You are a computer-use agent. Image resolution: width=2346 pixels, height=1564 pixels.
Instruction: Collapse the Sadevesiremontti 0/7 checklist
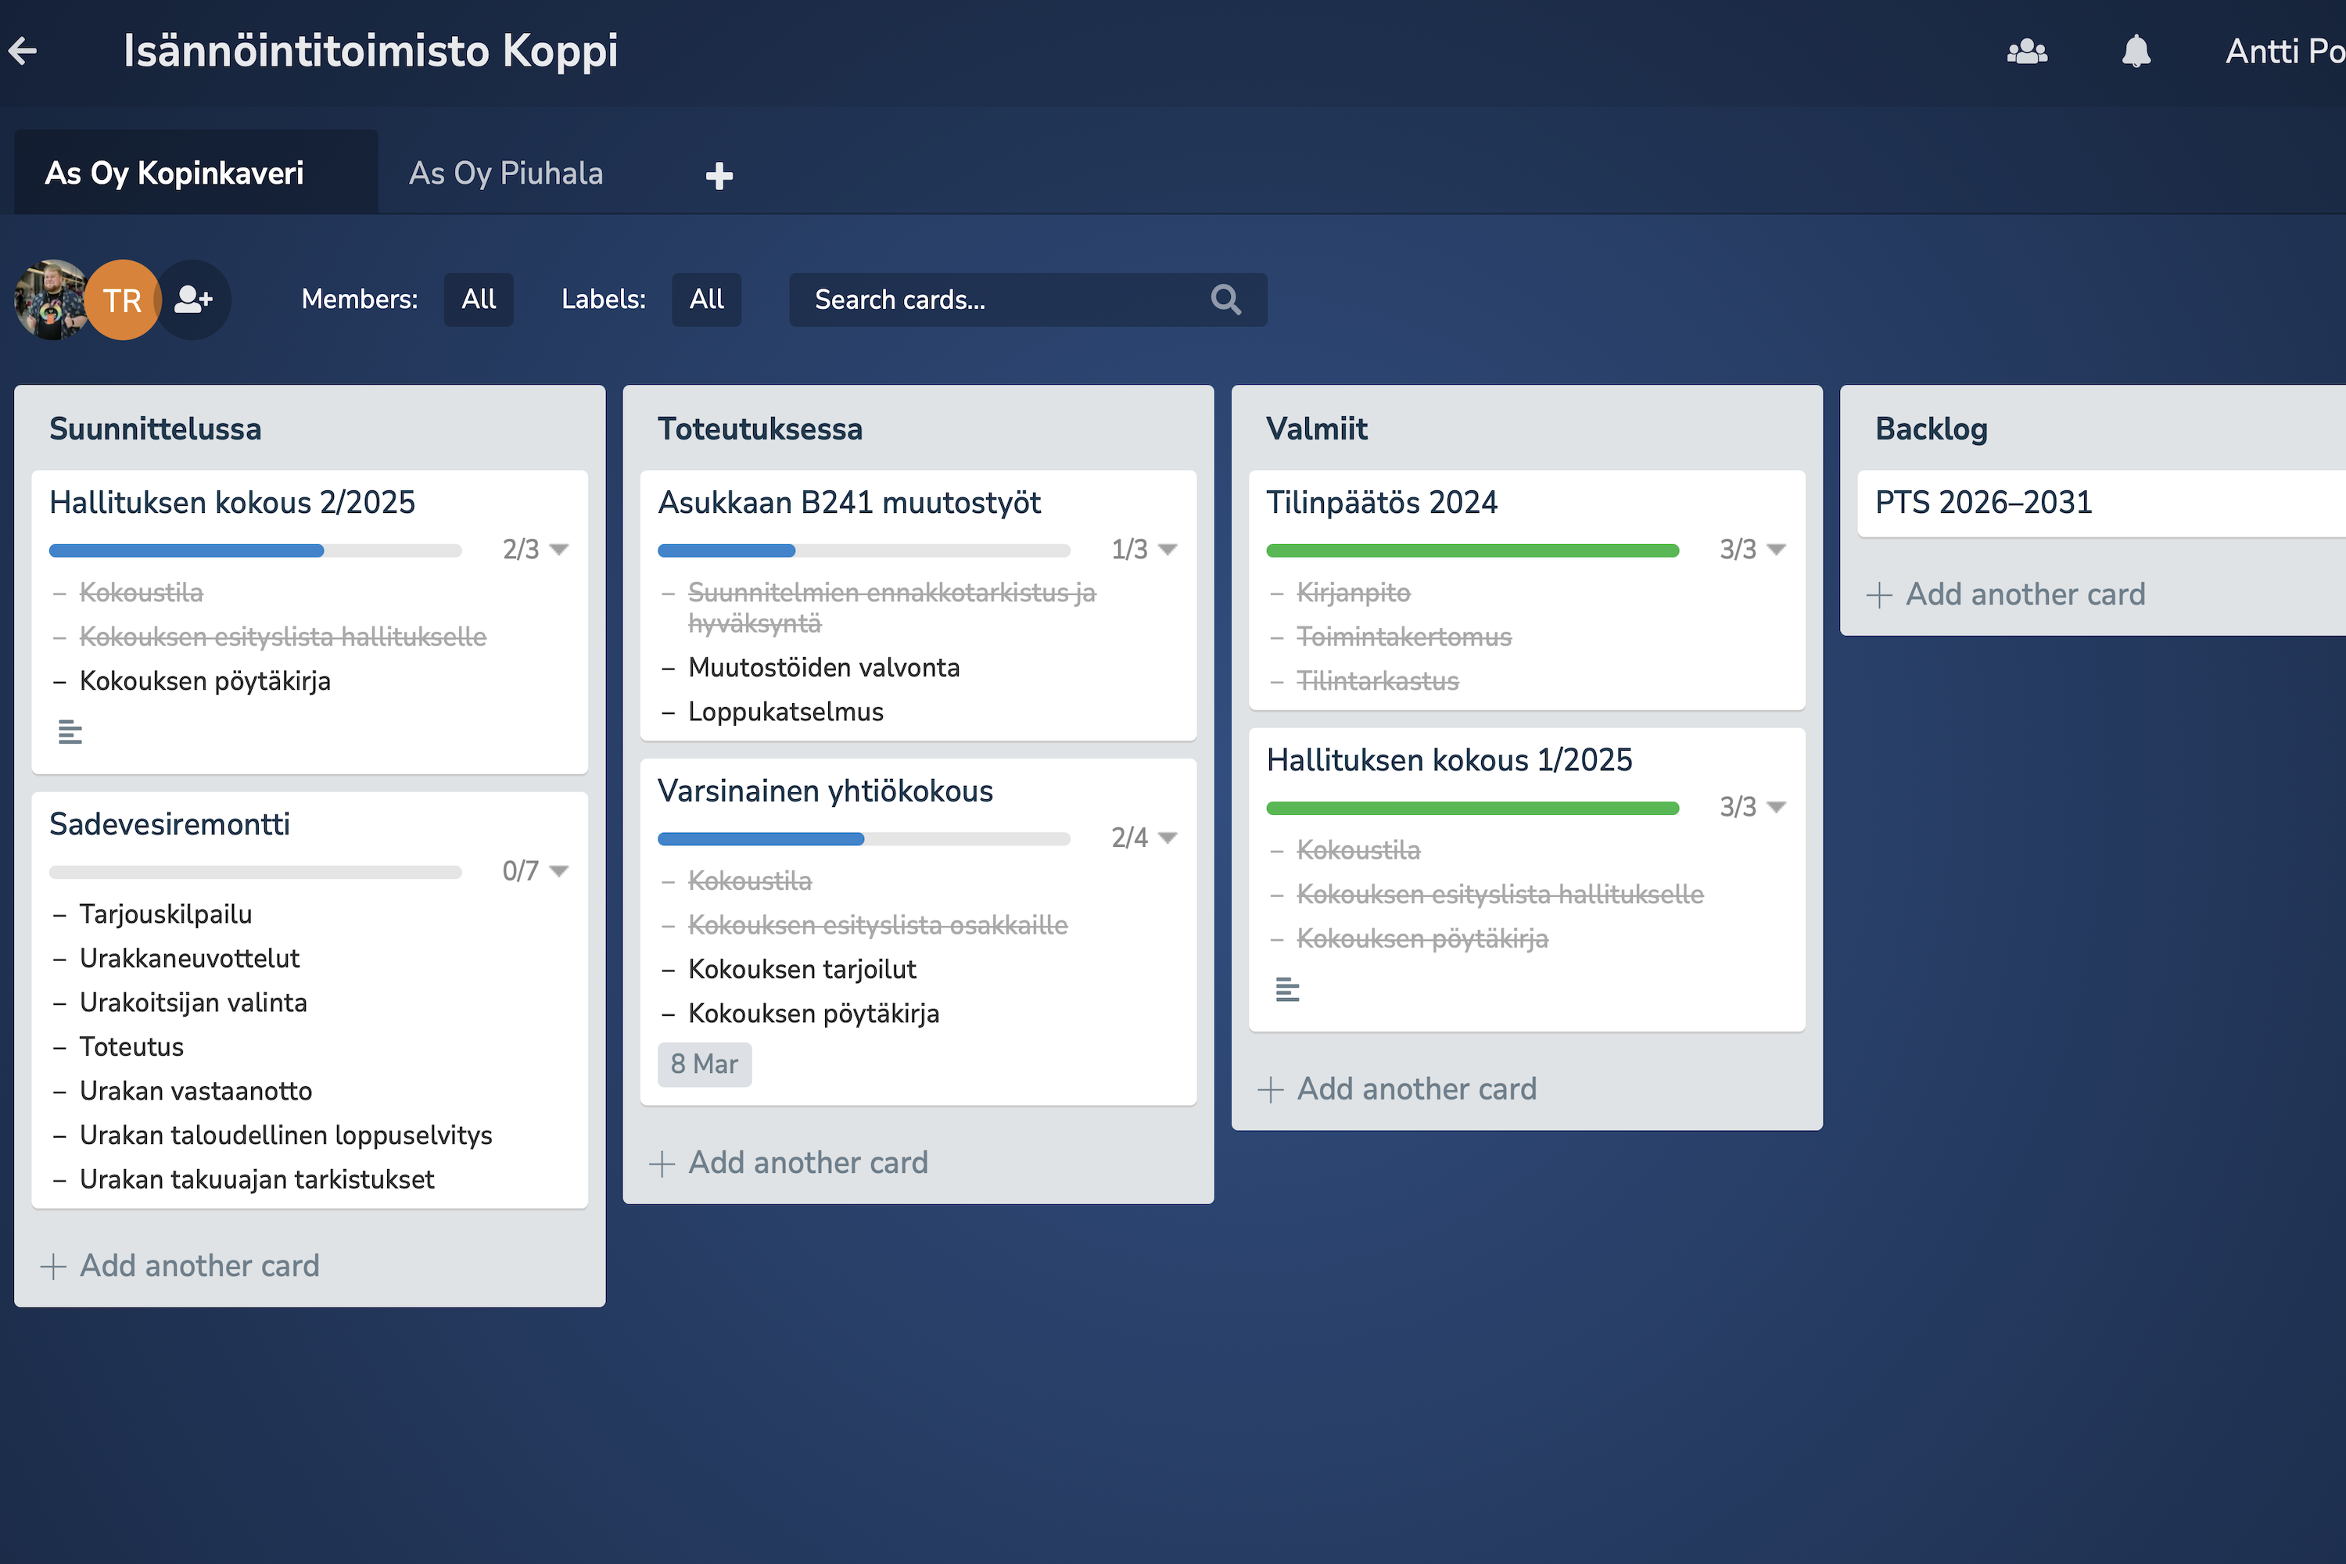pyautogui.click(x=558, y=871)
